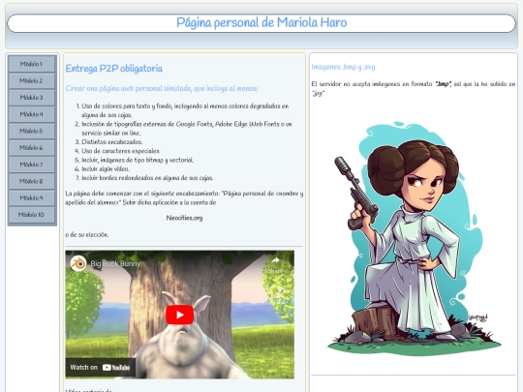Image resolution: width=523 pixels, height=392 pixels.
Task: Navigate to Módulo 7
Action: (x=32, y=165)
